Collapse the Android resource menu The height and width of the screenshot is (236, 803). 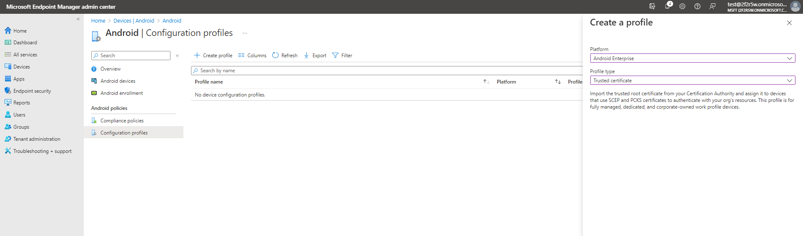[x=178, y=56]
